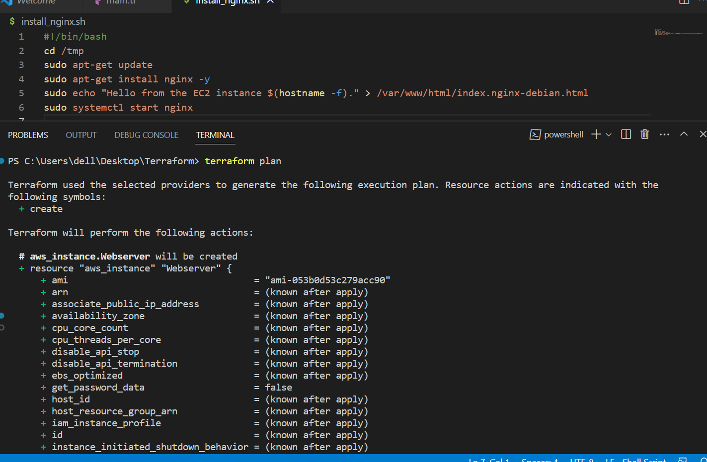Select the powershell terminal label
Viewport: 707px width, 462px height.
coord(563,134)
